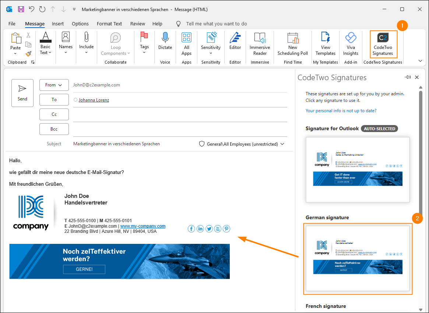Click the Johanna Lorenz recipient
This screenshot has height=313, width=429.
tap(94, 100)
